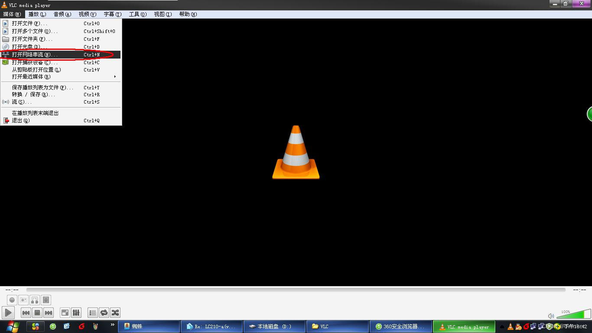Toggle random shuffle playback
The image size is (592, 333).
point(115,313)
